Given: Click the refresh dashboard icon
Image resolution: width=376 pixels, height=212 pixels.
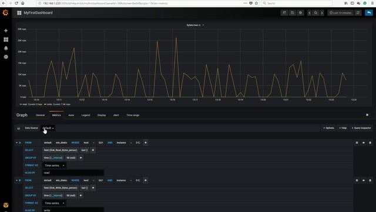Looking at the screenshot, I should (x=358, y=13).
